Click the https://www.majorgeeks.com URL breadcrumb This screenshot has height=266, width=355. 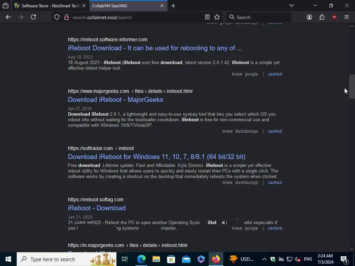tap(130, 91)
